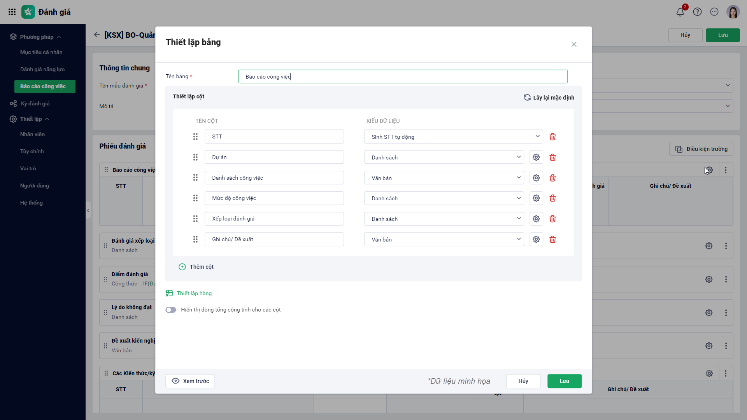The width and height of the screenshot is (747, 420).
Task: Edit the Dự án column name field
Action: [274, 157]
